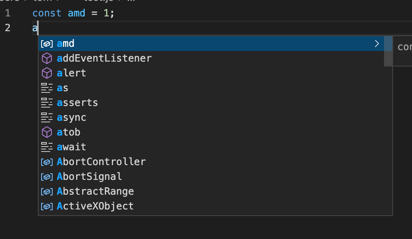
Task: Click line number 1 in the gutter
Action: click(x=7, y=13)
